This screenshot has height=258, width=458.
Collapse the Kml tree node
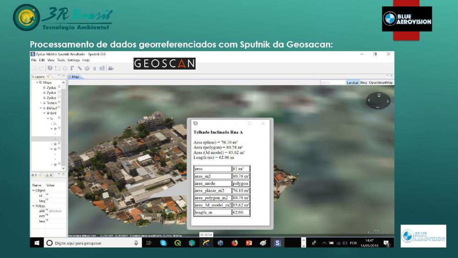pyautogui.click(x=44, y=113)
